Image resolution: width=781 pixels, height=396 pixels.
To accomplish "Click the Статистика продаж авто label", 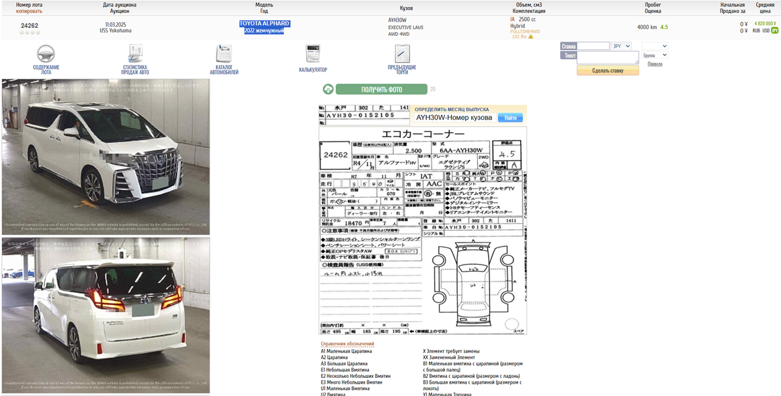I will point(135,70).
